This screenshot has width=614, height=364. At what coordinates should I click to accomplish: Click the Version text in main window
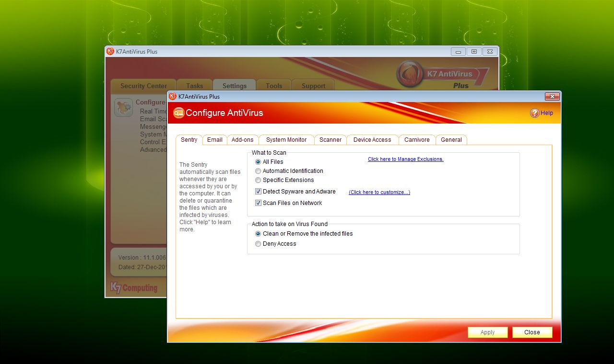point(142,258)
